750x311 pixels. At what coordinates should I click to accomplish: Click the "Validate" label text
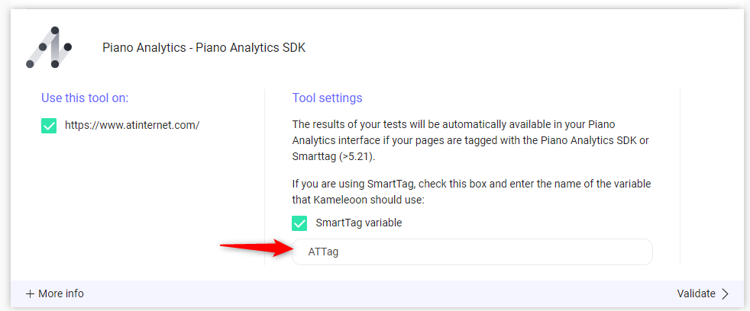pos(696,293)
